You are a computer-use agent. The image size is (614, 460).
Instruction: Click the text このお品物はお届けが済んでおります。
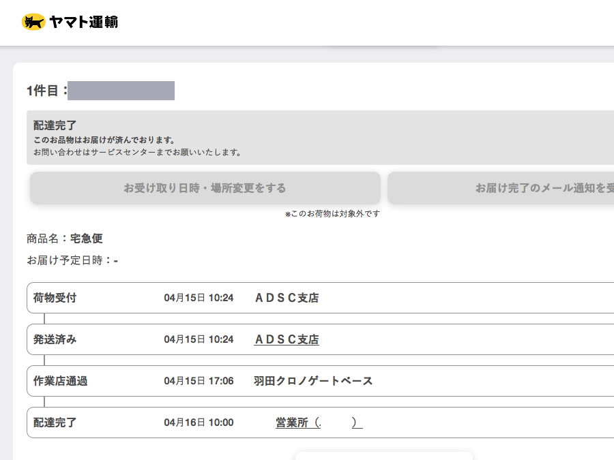(x=104, y=140)
